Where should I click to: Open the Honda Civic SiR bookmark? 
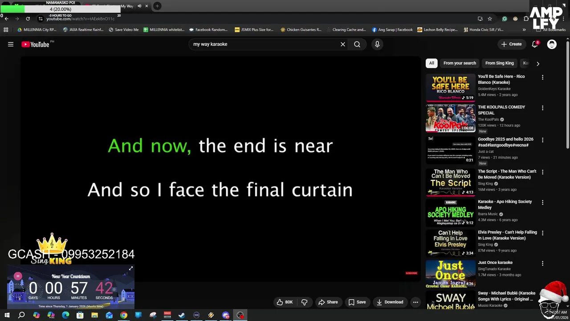pos(484,30)
